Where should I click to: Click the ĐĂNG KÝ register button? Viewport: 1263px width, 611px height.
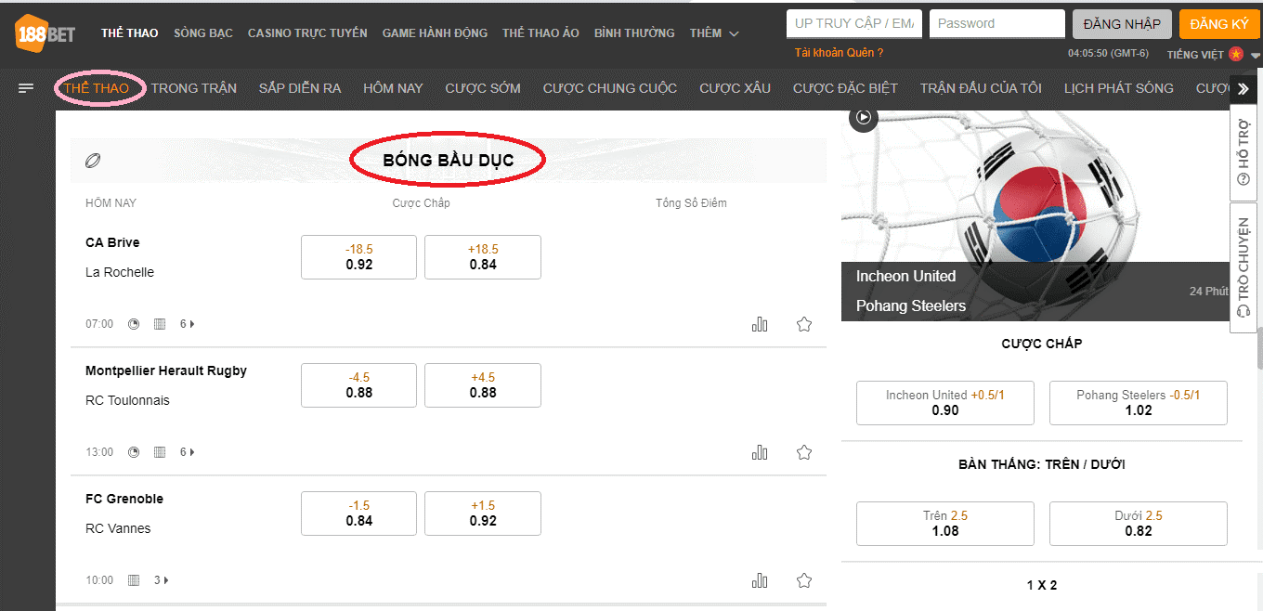(x=1219, y=24)
